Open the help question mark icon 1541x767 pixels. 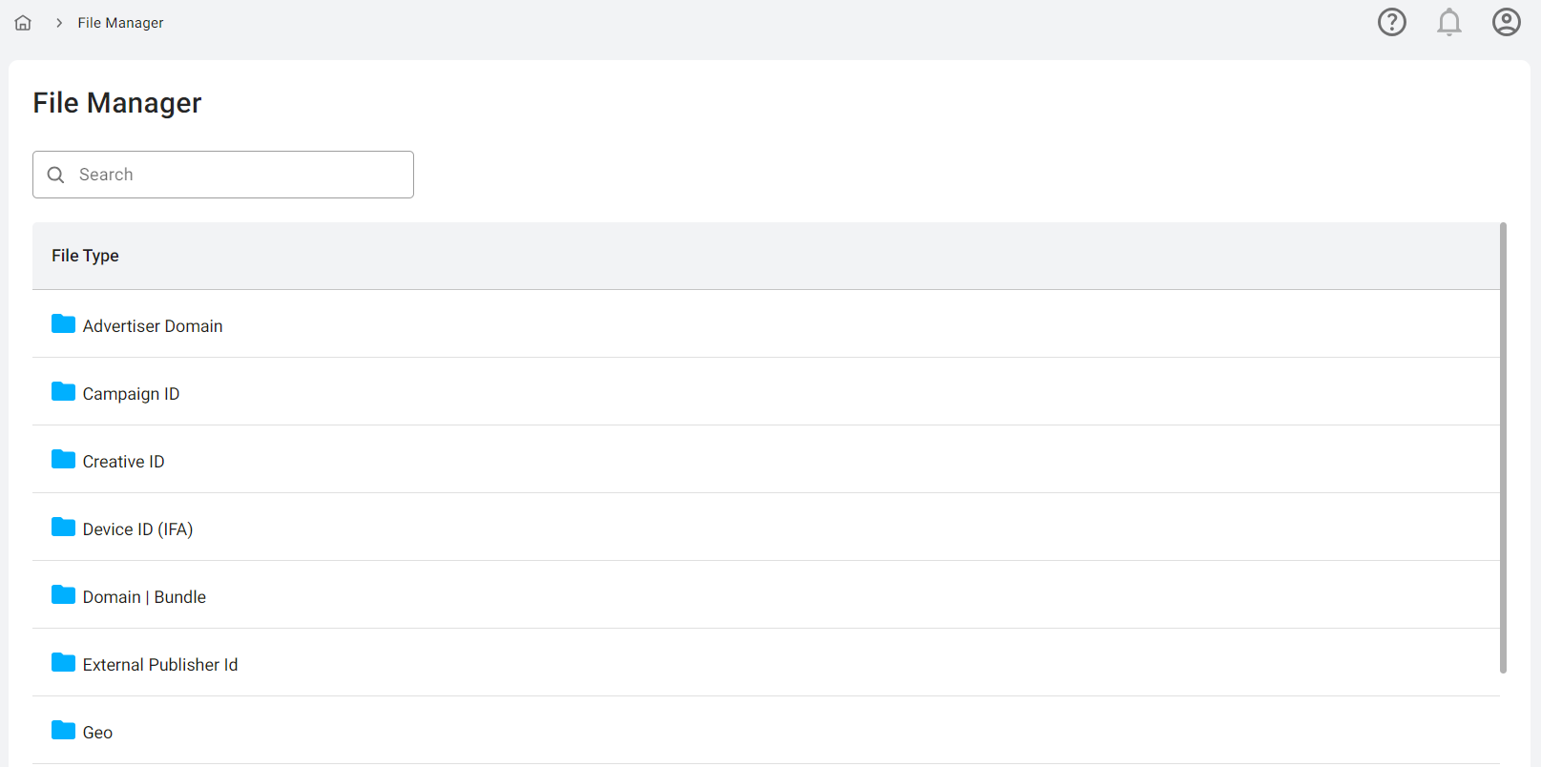click(1392, 22)
